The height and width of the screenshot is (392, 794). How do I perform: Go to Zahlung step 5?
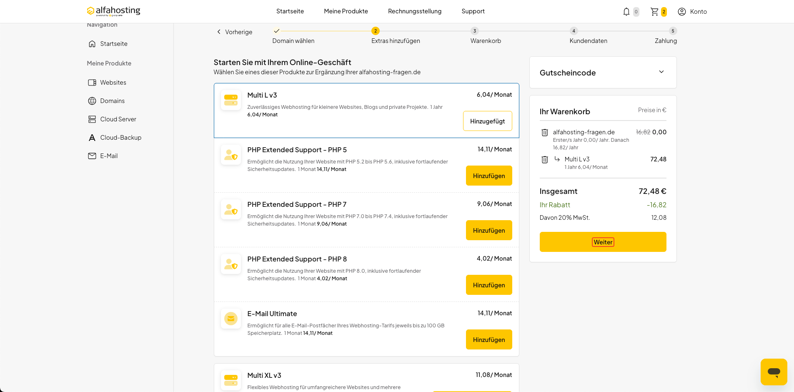(673, 31)
